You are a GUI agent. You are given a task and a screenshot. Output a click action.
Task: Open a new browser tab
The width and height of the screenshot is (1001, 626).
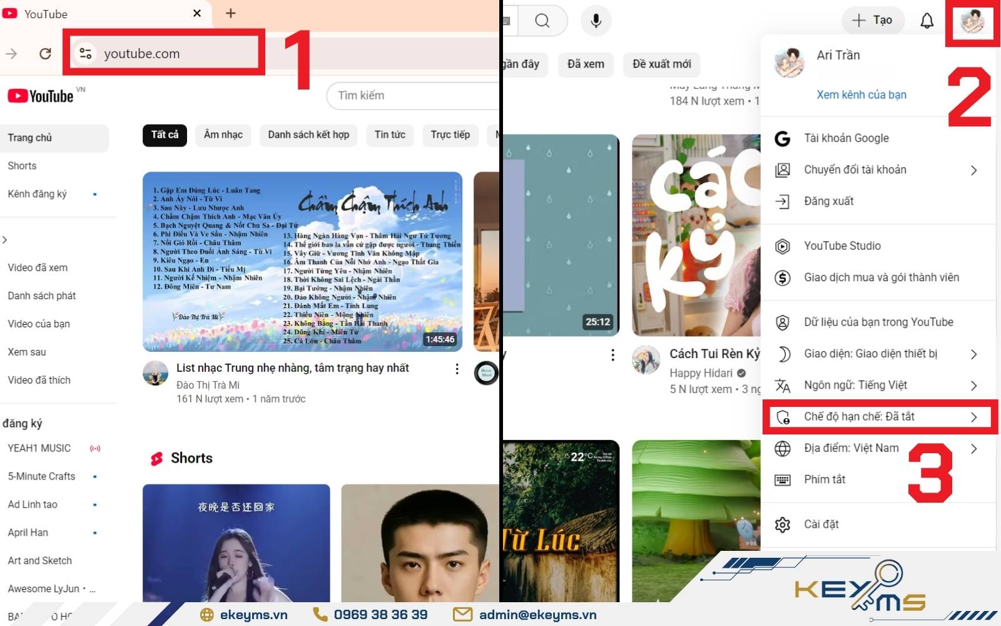click(x=231, y=13)
